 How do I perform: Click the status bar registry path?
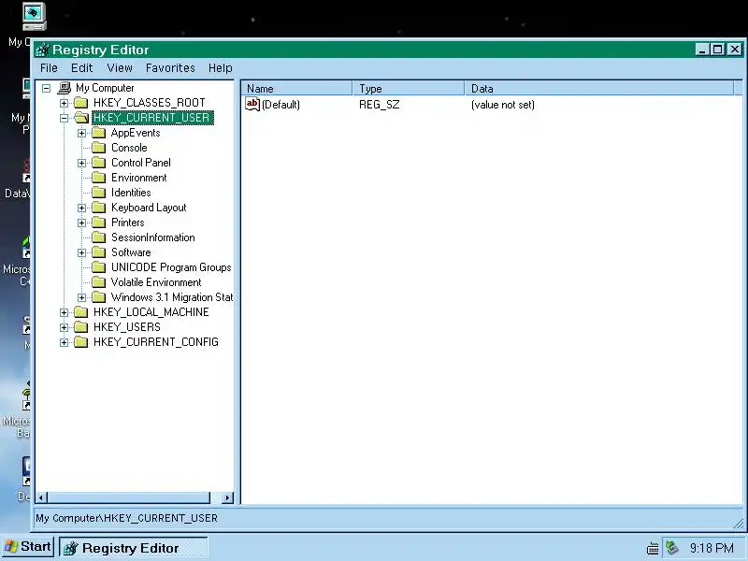coord(126,518)
